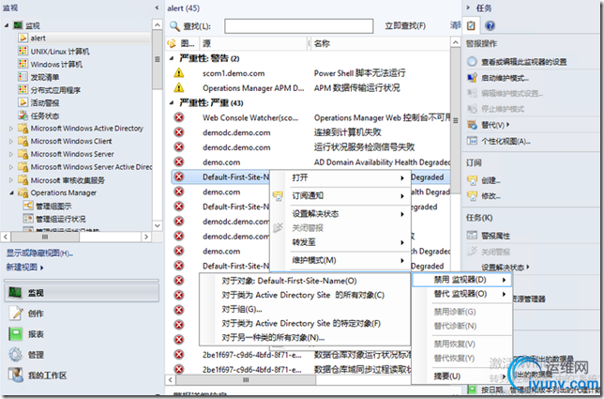Screen dimensions: 604x399
Task: Click 修改... subscription action
Action: point(491,196)
